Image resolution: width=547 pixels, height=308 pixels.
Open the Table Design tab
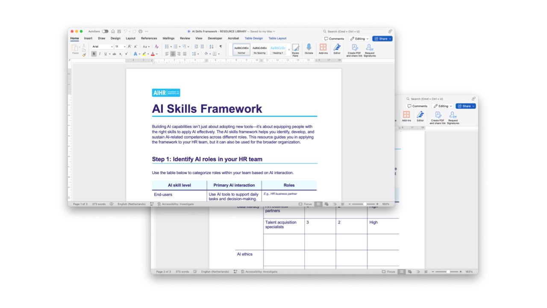[253, 38]
